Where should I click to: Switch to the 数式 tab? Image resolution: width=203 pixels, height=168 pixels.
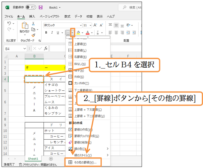[x=67, y=17]
